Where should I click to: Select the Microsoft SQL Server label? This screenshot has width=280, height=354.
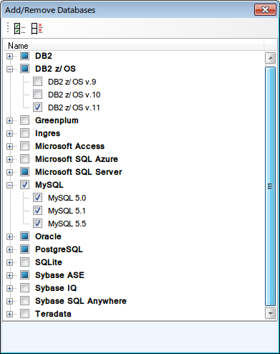(x=79, y=172)
